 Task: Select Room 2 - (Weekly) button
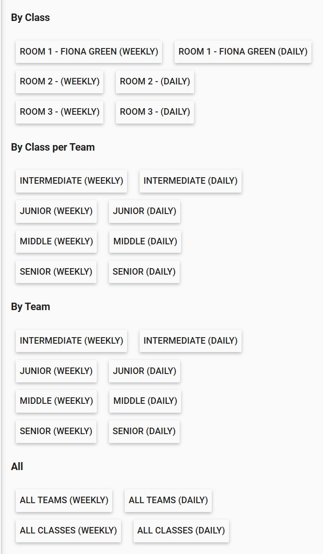60,82
